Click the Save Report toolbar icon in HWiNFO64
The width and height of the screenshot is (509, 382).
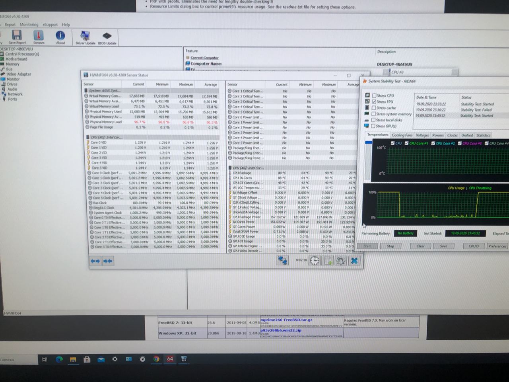[17, 37]
